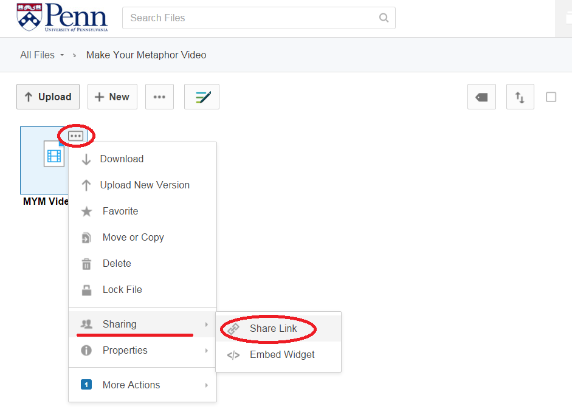Click the Delete trash can icon
The width and height of the screenshot is (572, 409).
pyautogui.click(x=86, y=264)
